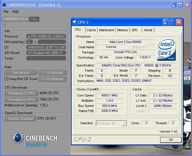Click the Cinebench blue sphere title bar icon

pos(4,5)
